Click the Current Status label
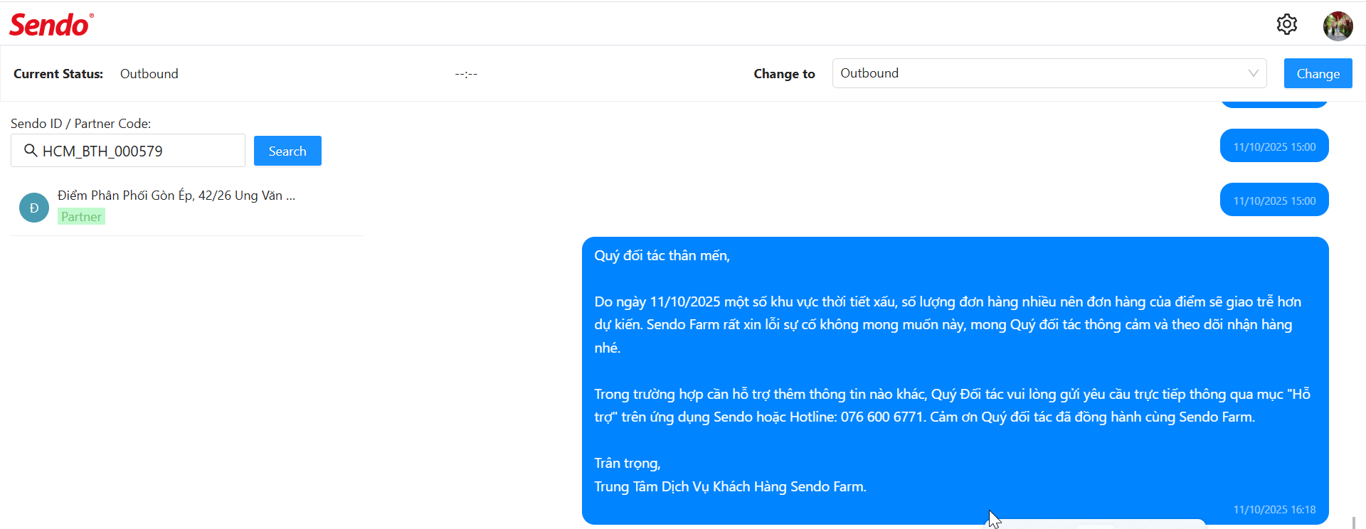This screenshot has width=1366, height=529. click(58, 74)
